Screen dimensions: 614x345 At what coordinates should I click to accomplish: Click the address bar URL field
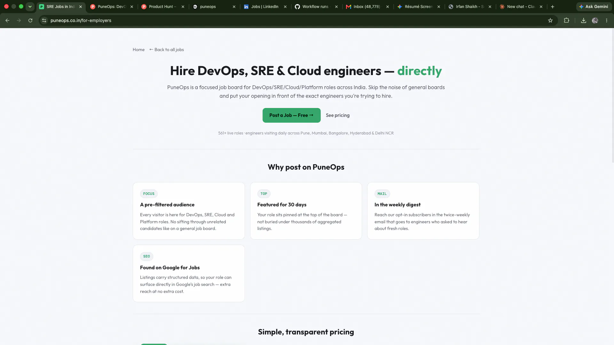coord(297,20)
